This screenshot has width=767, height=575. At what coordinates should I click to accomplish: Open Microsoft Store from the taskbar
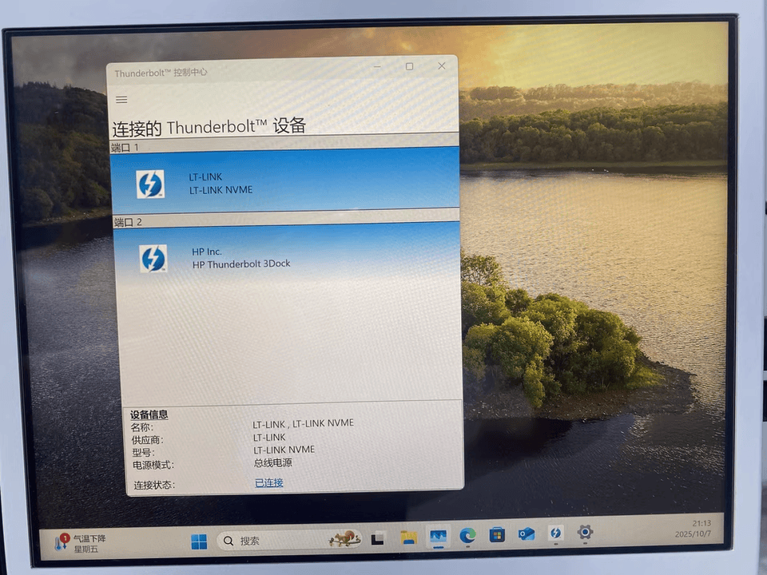pyautogui.click(x=497, y=533)
